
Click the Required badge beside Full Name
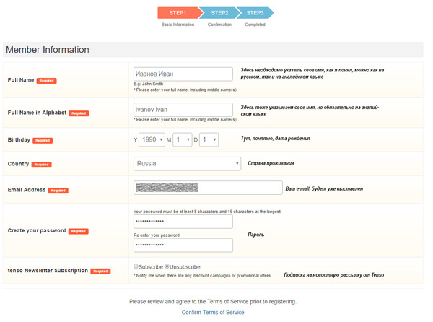point(46,80)
